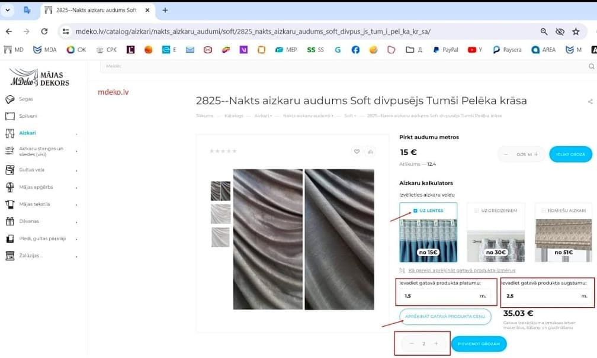Viewport: 597px width, 358px height.
Task: Open the Facebook bookmark icon
Action: (x=355, y=50)
